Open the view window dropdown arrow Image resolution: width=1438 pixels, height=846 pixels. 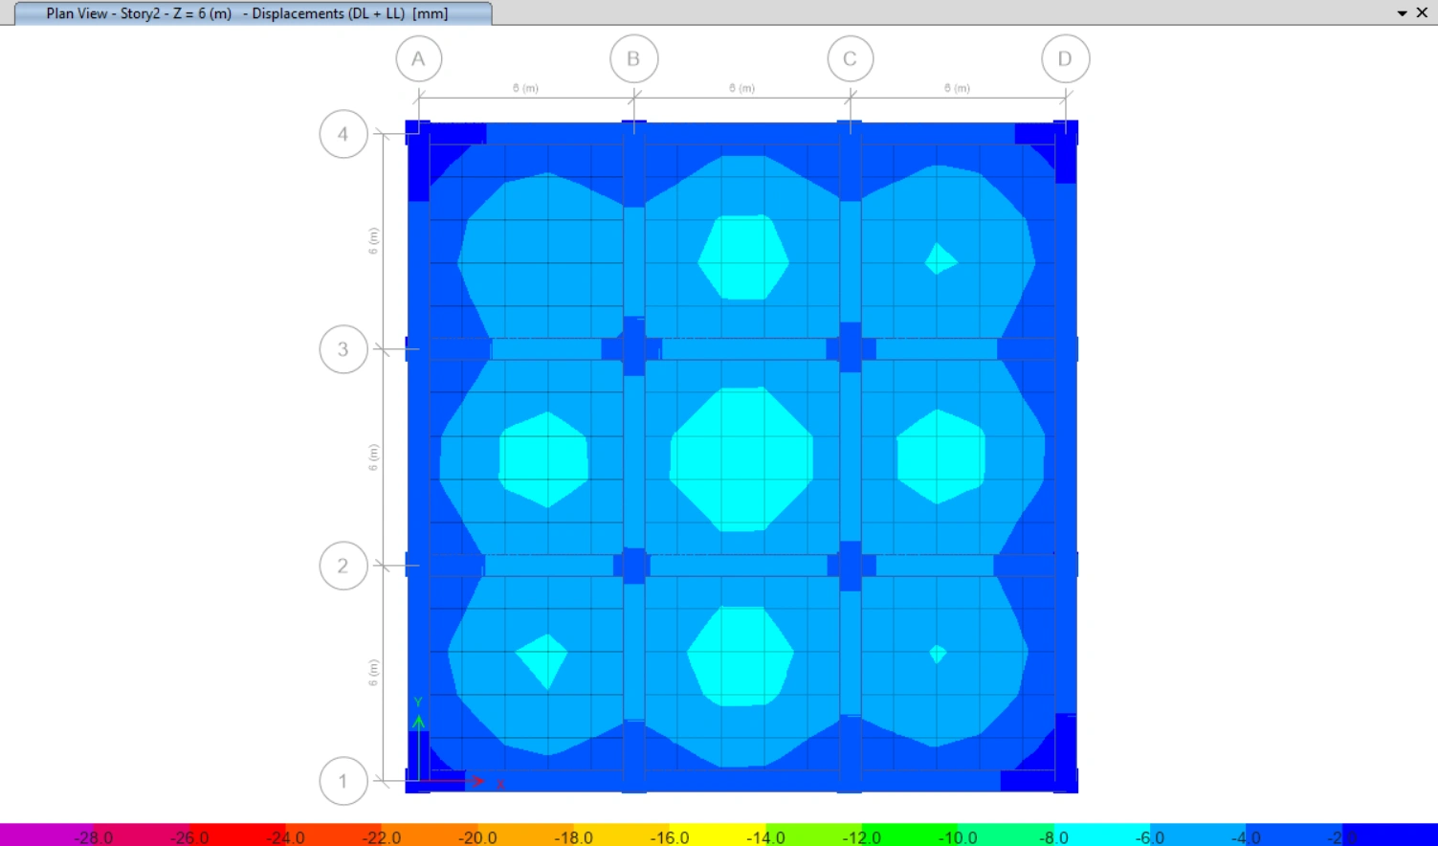tap(1402, 13)
